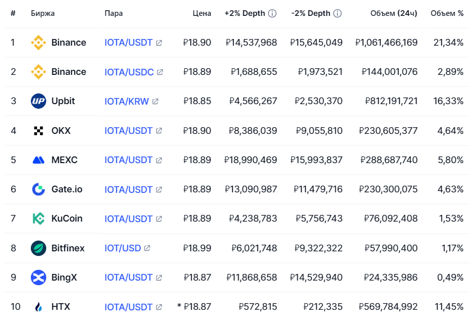This screenshot has width=470, height=317.
Task: Click external link icon beside IOTA/USDC
Action: (x=160, y=72)
